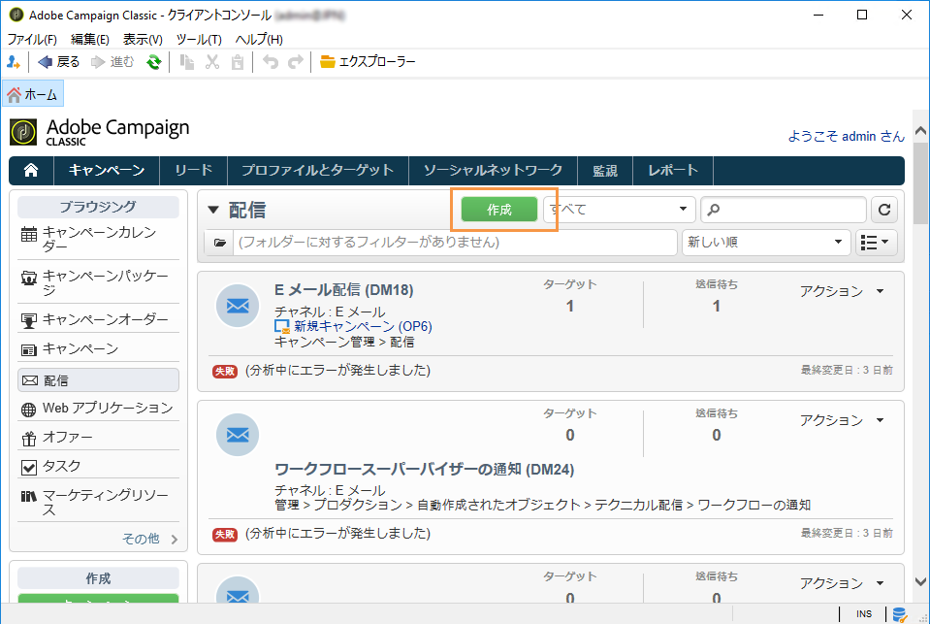Click the database status bar icon
This screenshot has width=930, height=624.
pyautogui.click(x=900, y=614)
